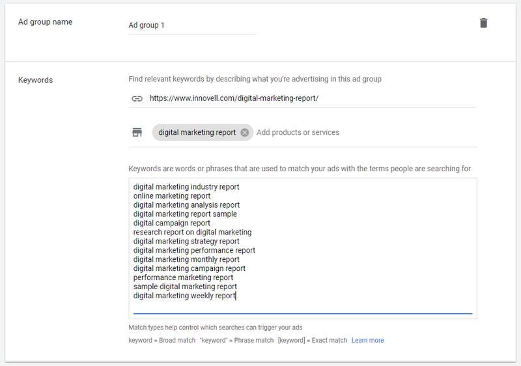Viewport: 521px width, 366px height.
Task: Click 'sample digital marketing report' line
Action: [x=185, y=287]
